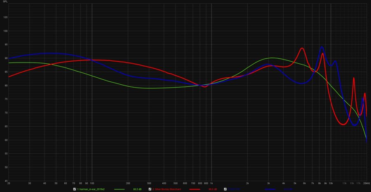Viewport: 371px width, 192px height.
Task: Click the 1k label on the frequency axis
Action: pyautogui.click(x=211, y=183)
